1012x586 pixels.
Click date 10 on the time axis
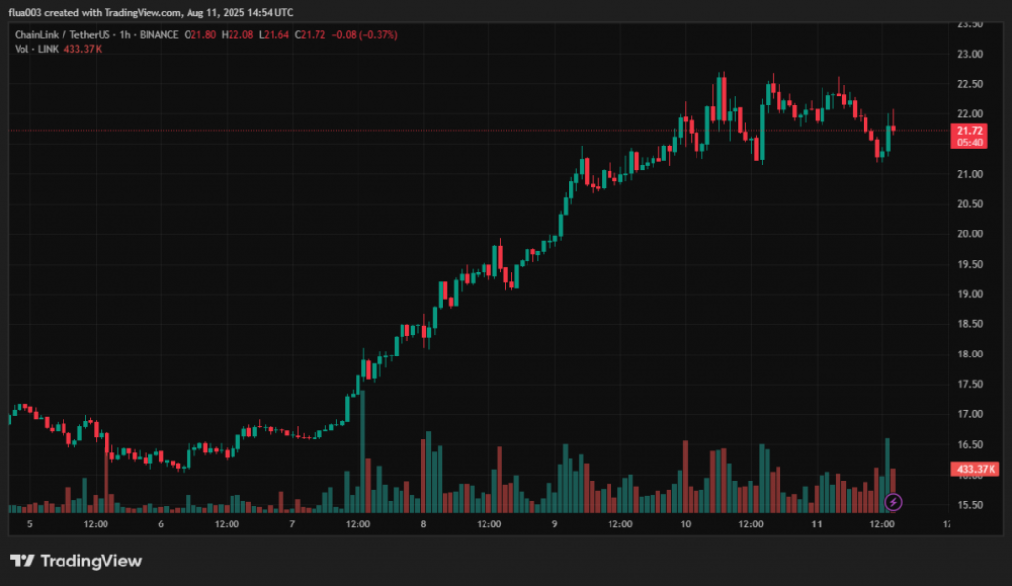point(686,523)
